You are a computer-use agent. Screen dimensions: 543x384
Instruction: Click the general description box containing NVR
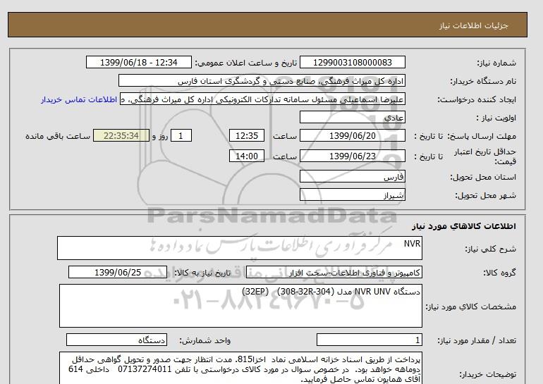240,248
